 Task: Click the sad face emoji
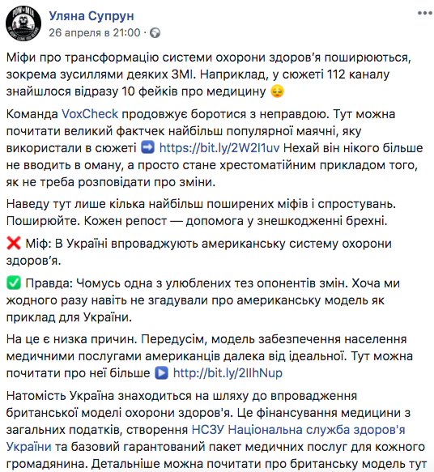tap(277, 91)
